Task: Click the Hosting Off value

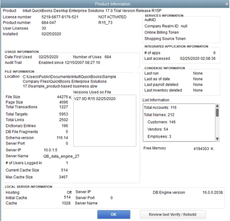Action: click(x=69, y=192)
